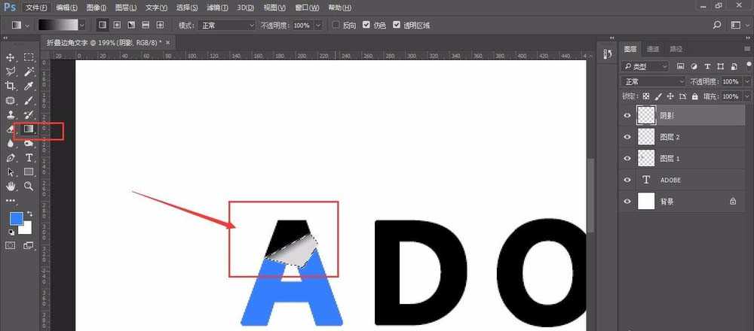Select the Polygonal Lasso tool
This screenshot has height=331, width=754.
[10, 72]
